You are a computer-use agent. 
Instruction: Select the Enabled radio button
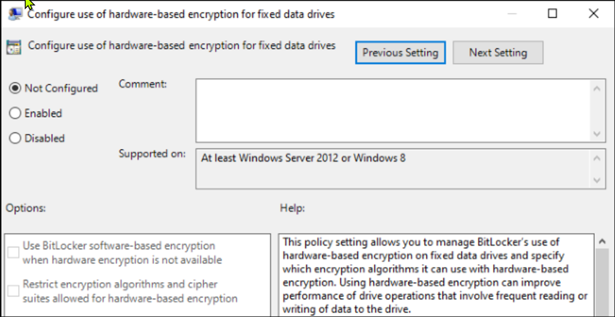click(x=15, y=113)
